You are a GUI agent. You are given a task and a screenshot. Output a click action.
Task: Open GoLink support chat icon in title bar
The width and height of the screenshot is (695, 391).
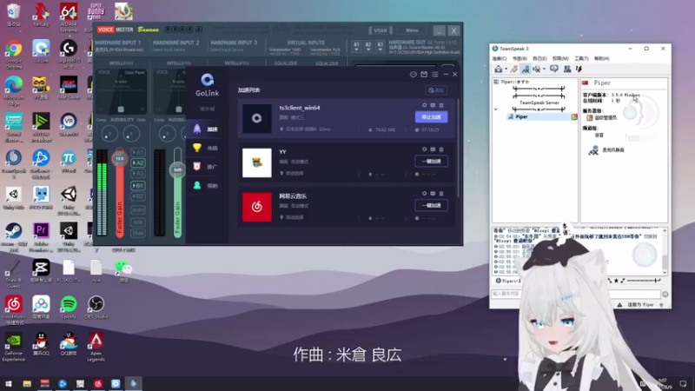[414, 75]
